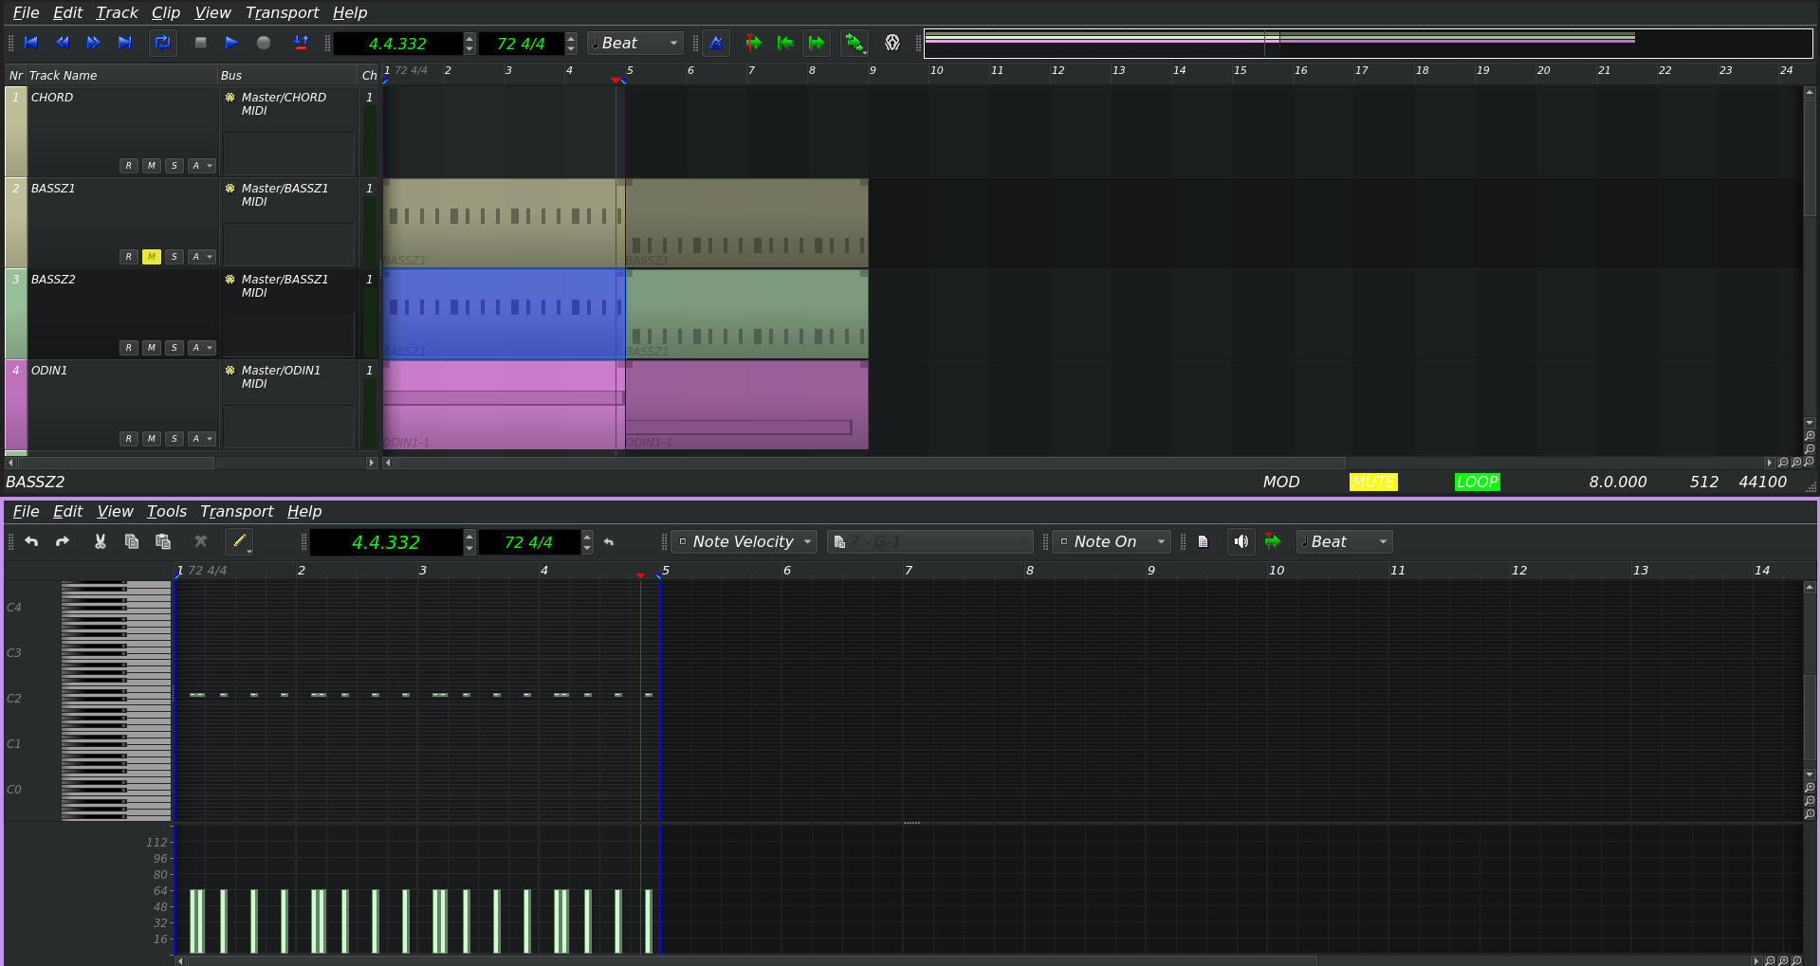Open the Note On event type dropdown
1820x966 pixels.
pos(1112,541)
